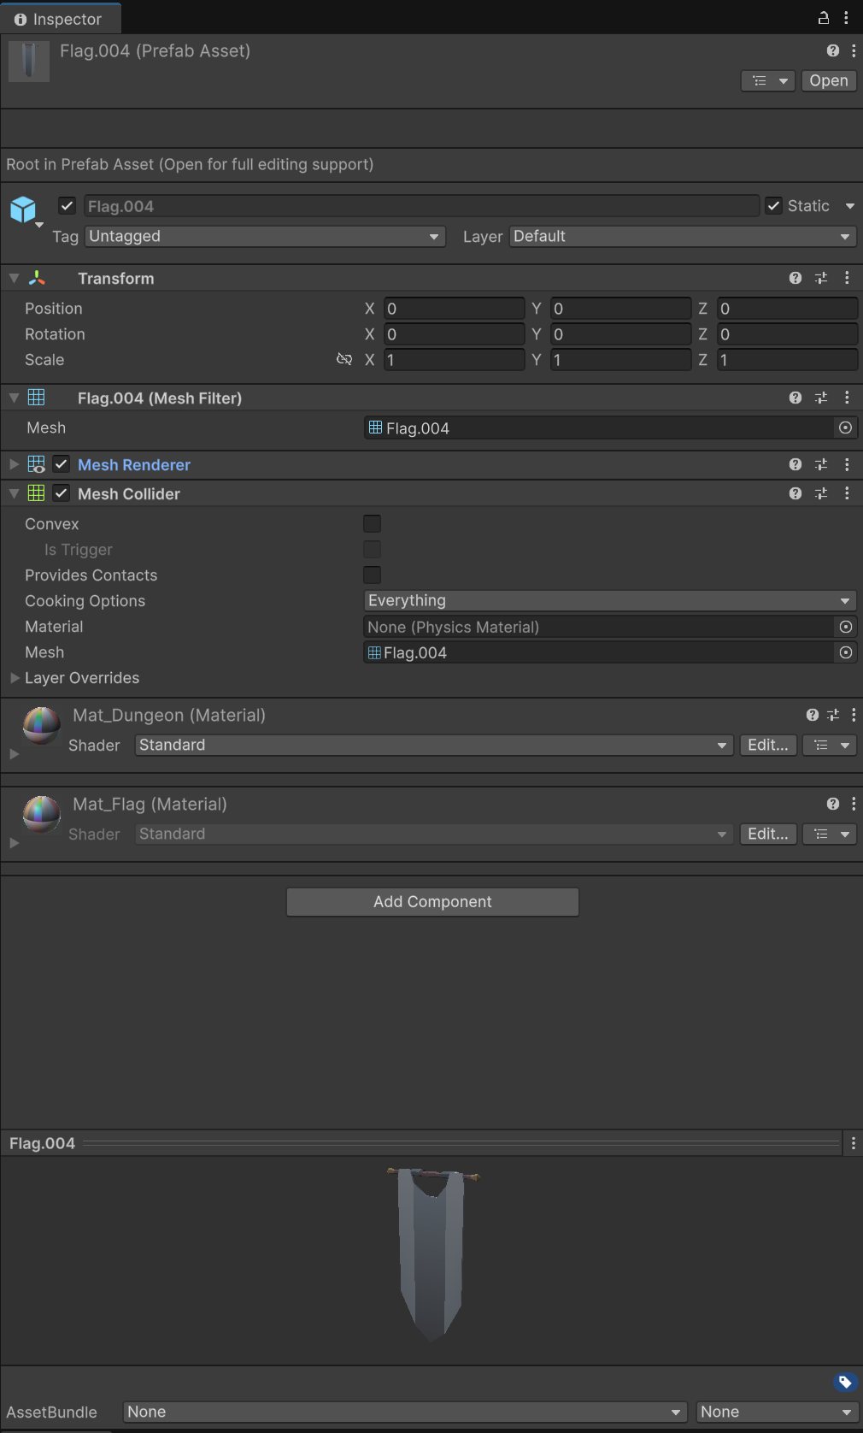
Task: Open Transform component help reference
Action: click(x=795, y=278)
